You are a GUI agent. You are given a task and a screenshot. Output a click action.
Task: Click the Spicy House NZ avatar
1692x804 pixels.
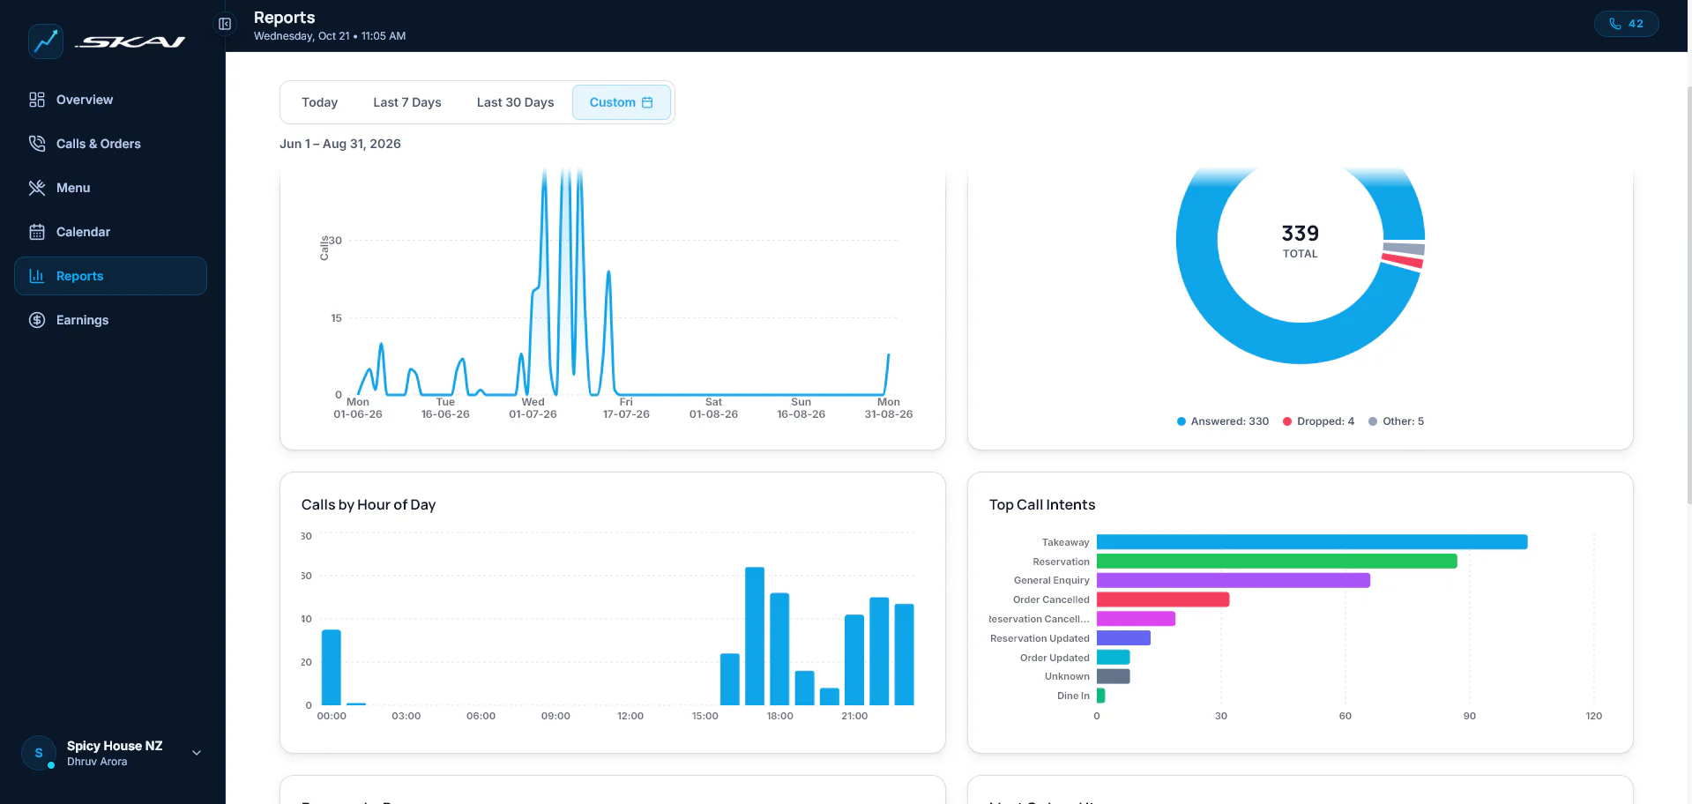tap(39, 753)
